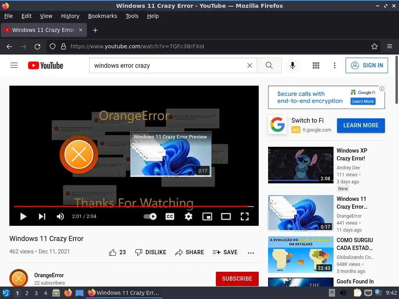The height and width of the screenshot is (299, 399).
Task: Open a new Firefox tab
Action: click(95, 30)
